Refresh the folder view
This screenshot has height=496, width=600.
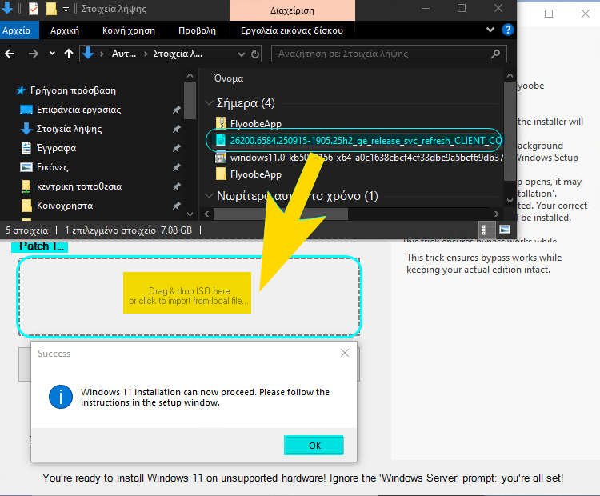click(255, 54)
